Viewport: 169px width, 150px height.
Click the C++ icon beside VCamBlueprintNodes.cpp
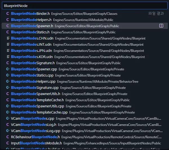point(8,118)
